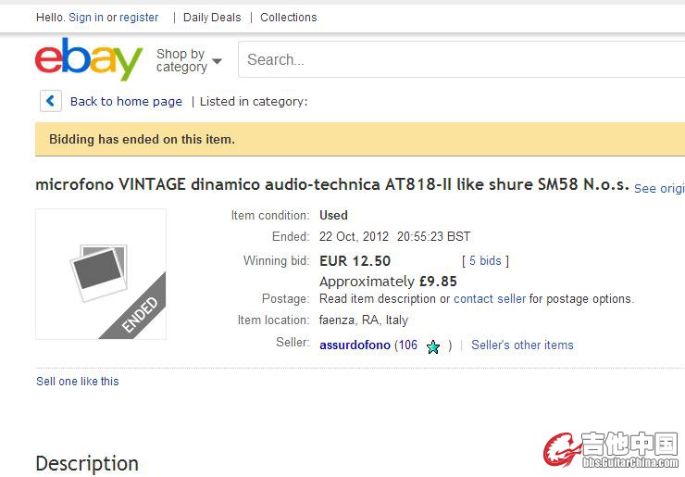Open the See original listing link
685x477 pixels.
point(659,188)
